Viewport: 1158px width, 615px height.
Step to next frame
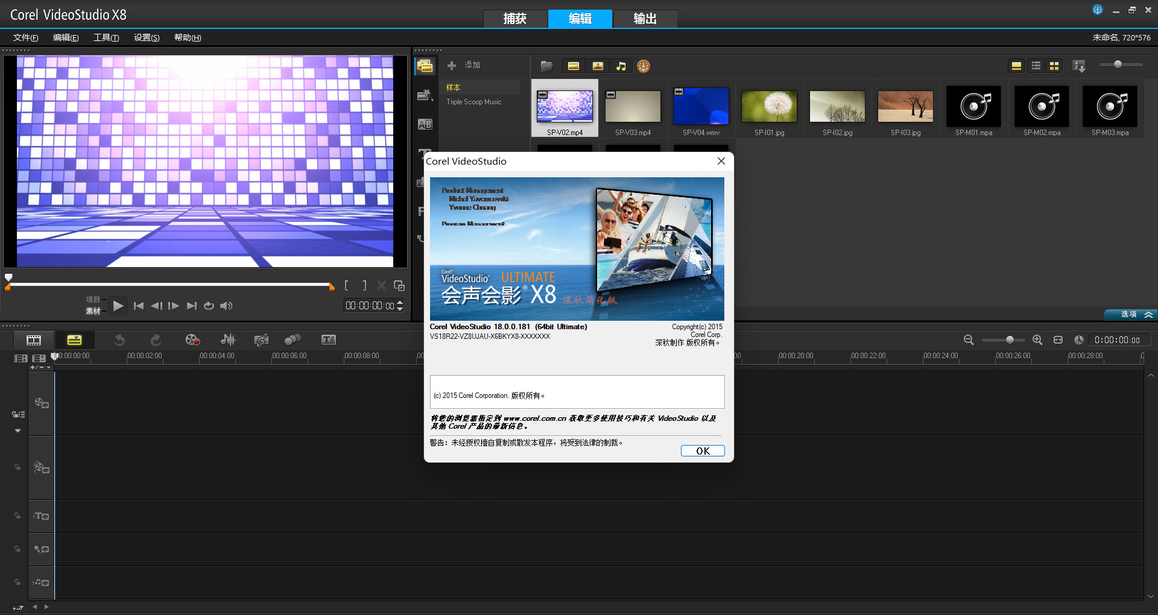pyautogui.click(x=174, y=306)
